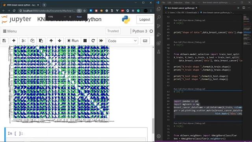Click the kernel idle circle indicator
Image resolution: width=252 pixels, height=142 pixels.
pyautogui.click(x=151, y=31)
